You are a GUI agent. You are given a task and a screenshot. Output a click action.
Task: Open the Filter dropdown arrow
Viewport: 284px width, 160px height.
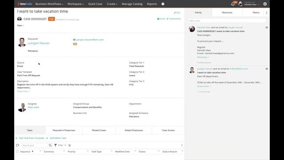coord(65,145)
